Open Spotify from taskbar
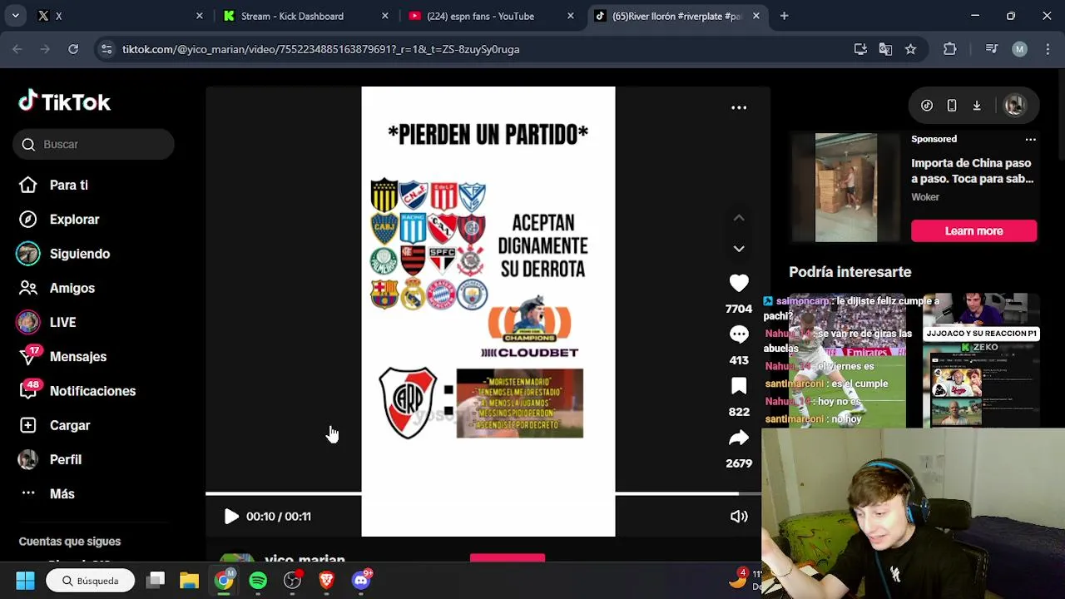 coord(258,581)
